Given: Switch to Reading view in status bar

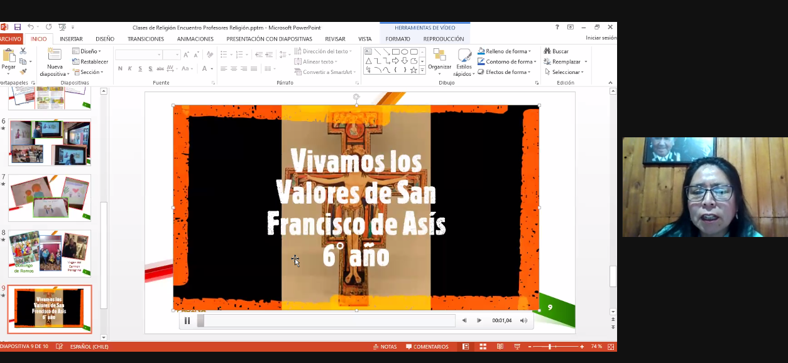Looking at the screenshot, I should coord(500,347).
